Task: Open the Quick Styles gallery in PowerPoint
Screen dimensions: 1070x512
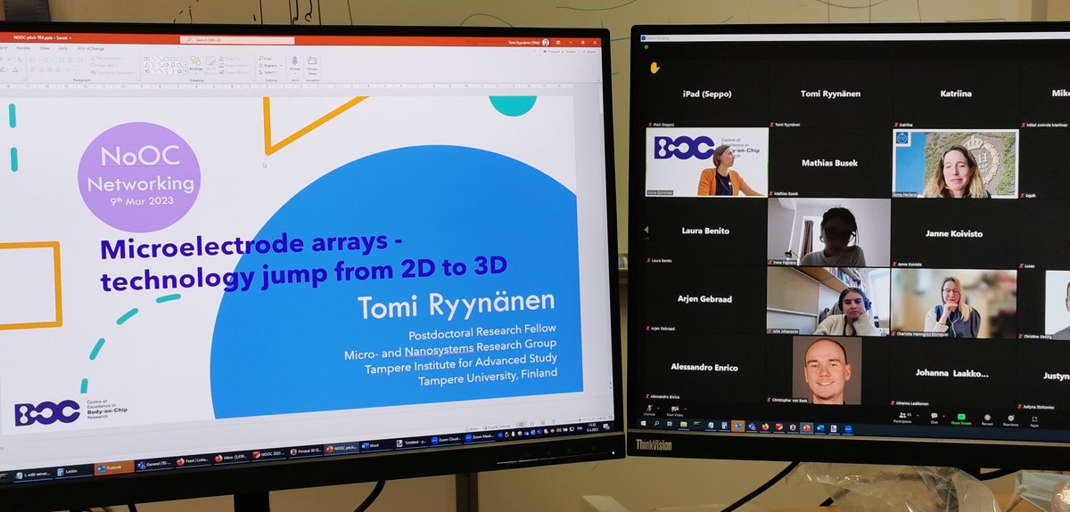Action: [212, 64]
